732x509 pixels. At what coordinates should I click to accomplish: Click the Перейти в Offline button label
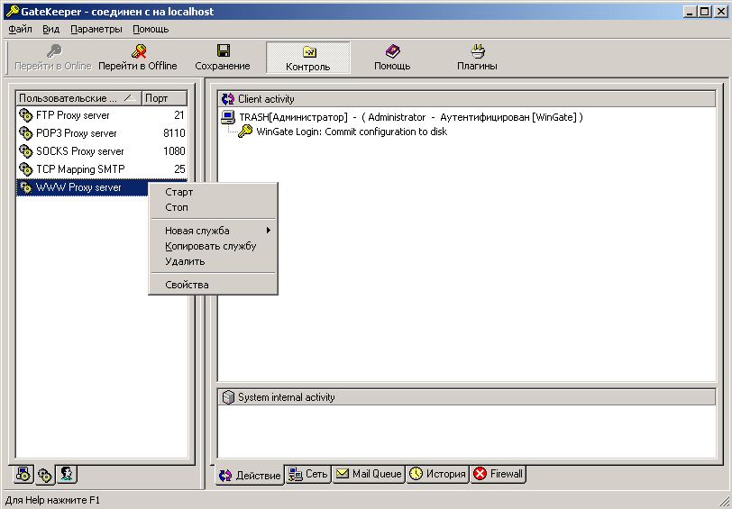pyautogui.click(x=138, y=66)
